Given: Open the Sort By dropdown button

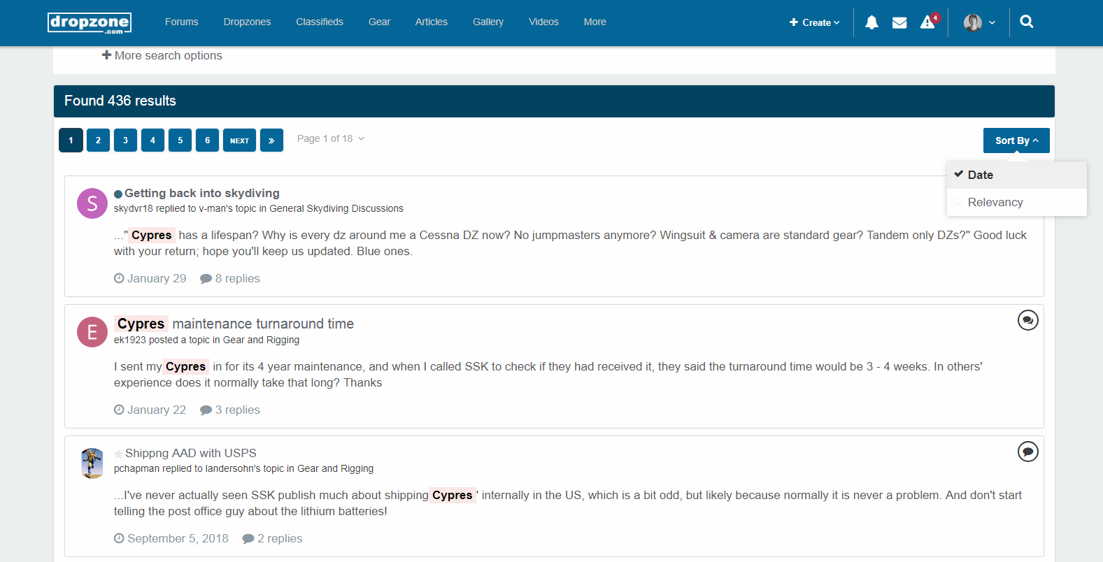Looking at the screenshot, I should pyautogui.click(x=1016, y=140).
